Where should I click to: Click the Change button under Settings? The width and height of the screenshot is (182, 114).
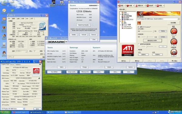(x=85, y=67)
